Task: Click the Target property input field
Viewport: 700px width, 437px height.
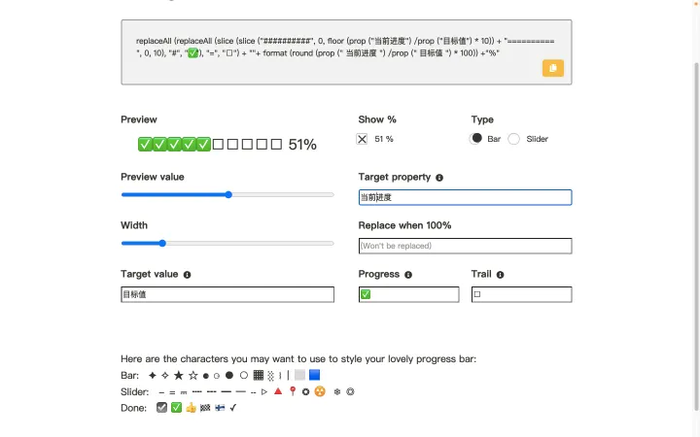Action: point(465,197)
